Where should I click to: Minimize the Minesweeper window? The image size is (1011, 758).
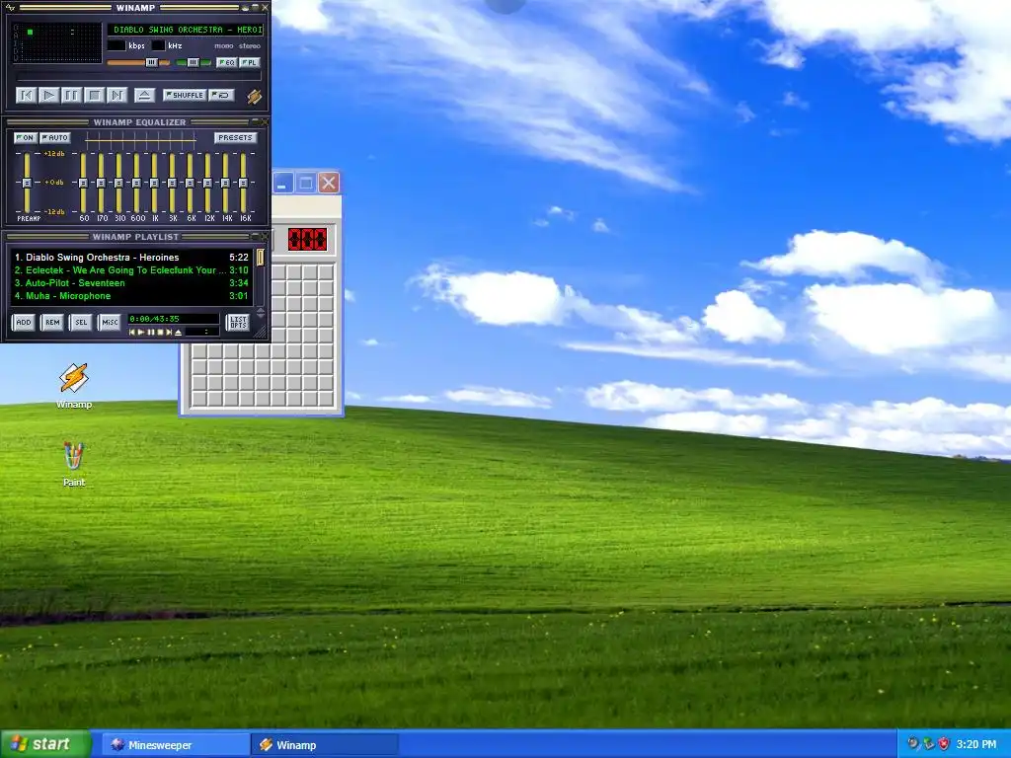pyautogui.click(x=282, y=183)
